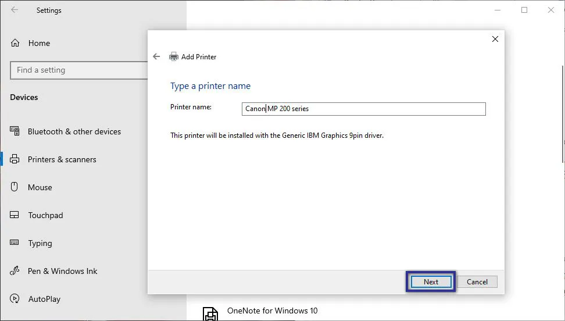The image size is (565, 321).
Task: Maximize the Settings window
Action: coord(524,10)
